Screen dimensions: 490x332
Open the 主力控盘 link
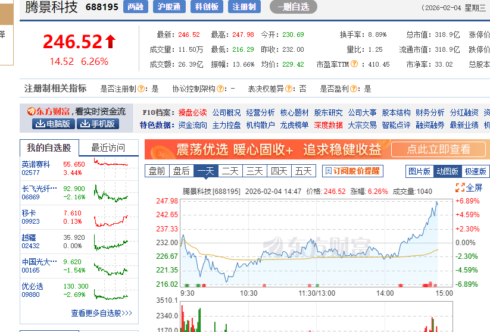click(x=227, y=125)
